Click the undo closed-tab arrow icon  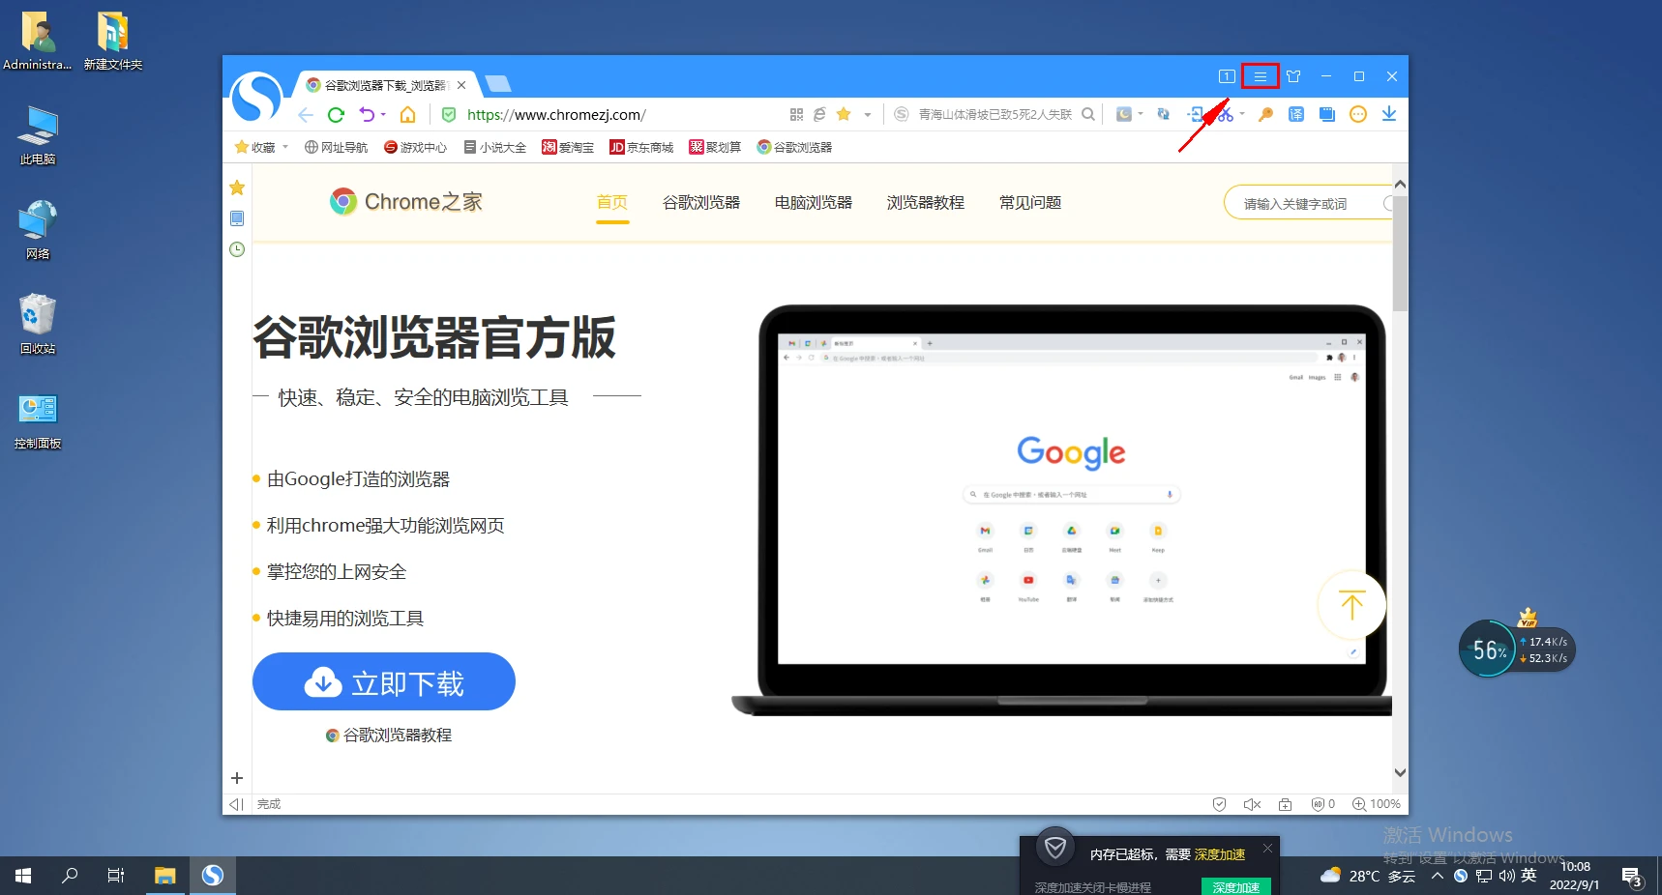pyautogui.click(x=367, y=114)
